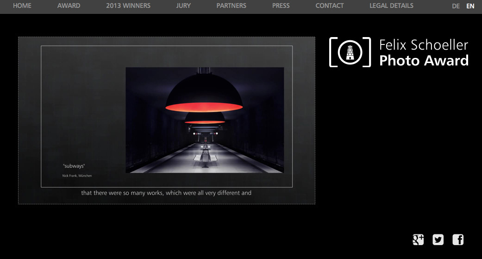This screenshot has width=482, height=259.
Task: Click the "subways" caption title
Action: click(74, 166)
